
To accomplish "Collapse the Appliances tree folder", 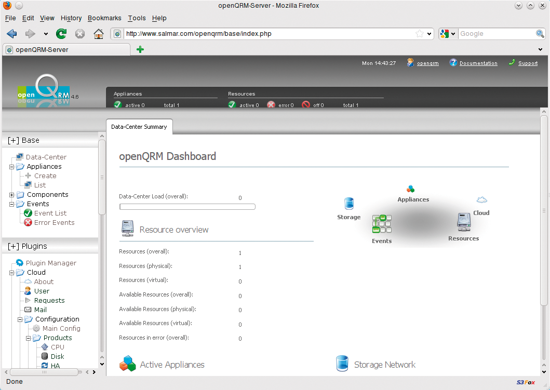I will pyautogui.click(x=11, y=167).
